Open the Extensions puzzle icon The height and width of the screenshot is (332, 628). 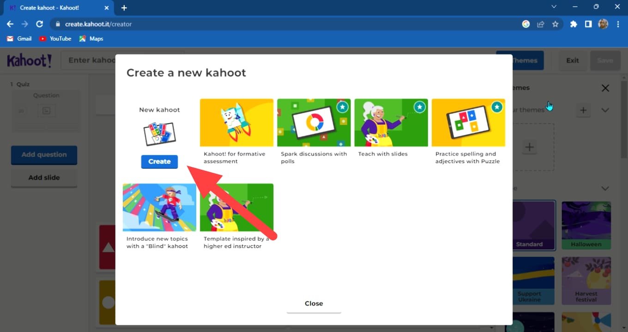click(574, 24)
